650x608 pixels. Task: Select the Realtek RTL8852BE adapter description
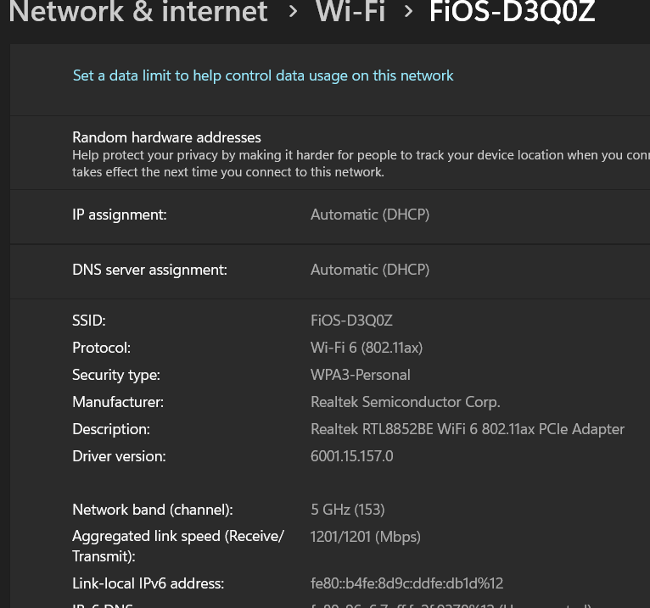(x=468, y=429)
